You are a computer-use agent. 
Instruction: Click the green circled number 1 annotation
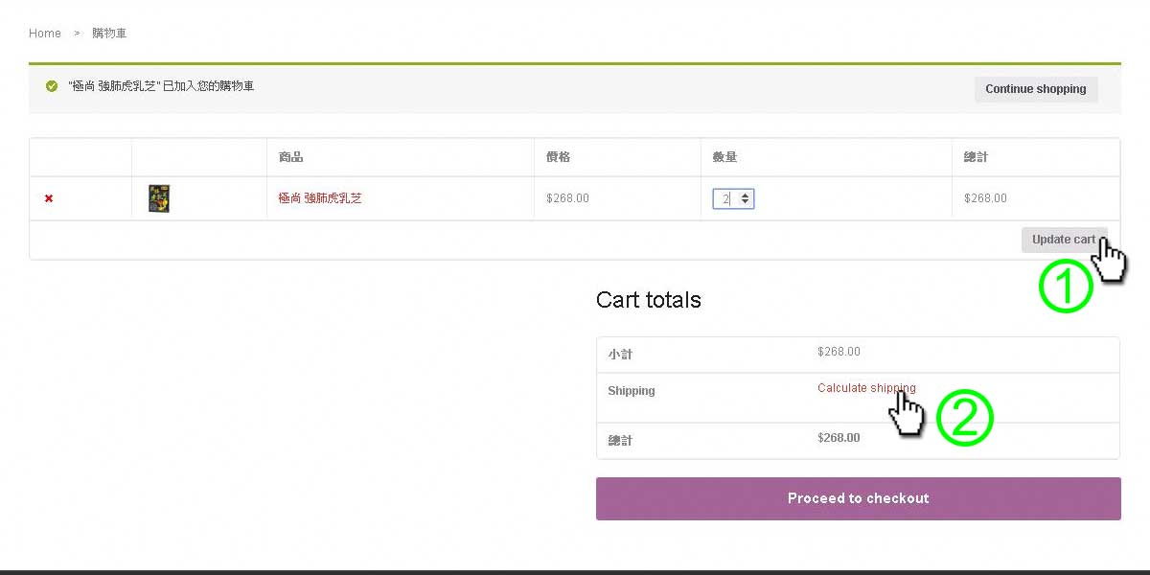click(1066, 287)
